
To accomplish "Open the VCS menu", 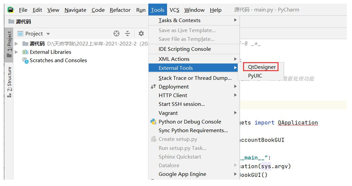I will pyautogui.click(x=174, y=10).
